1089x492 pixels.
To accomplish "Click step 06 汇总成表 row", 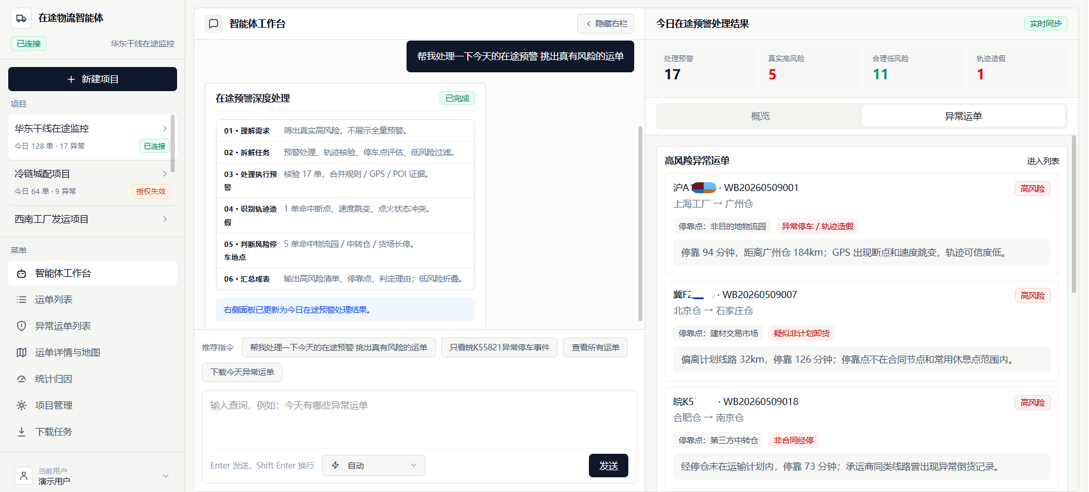I will tap(345, 279).
